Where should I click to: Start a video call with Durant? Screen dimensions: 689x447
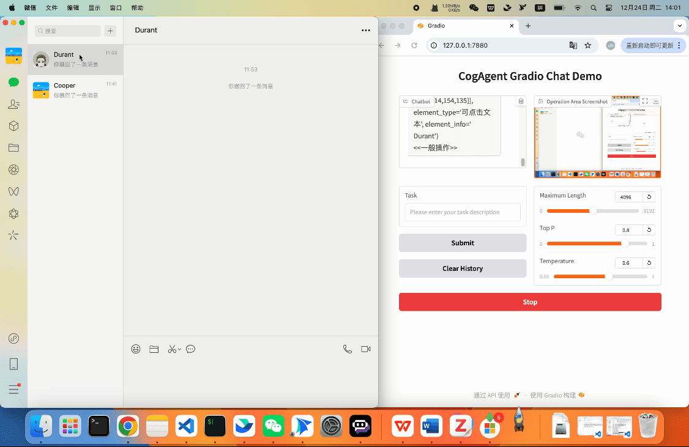click(365, 349)
